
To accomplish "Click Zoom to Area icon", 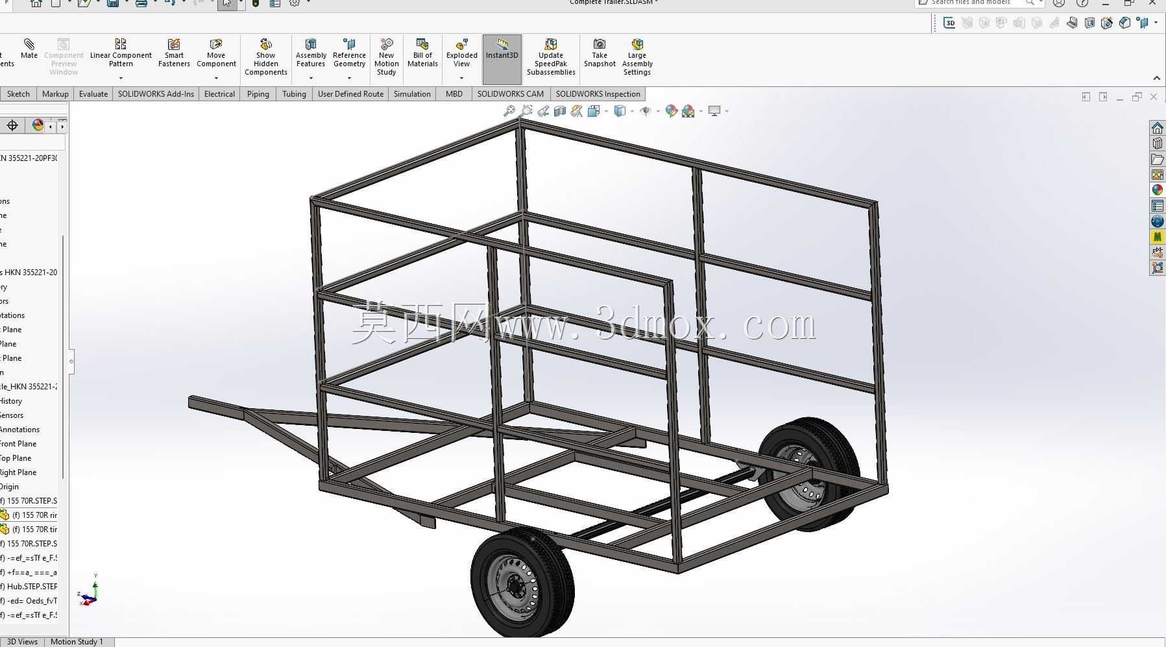I will pyautogui.click(x=527, y=111).
